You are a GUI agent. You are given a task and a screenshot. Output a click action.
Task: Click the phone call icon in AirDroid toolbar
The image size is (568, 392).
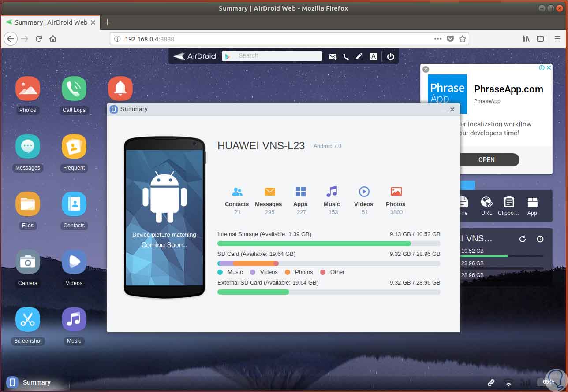tap(346, 56)
